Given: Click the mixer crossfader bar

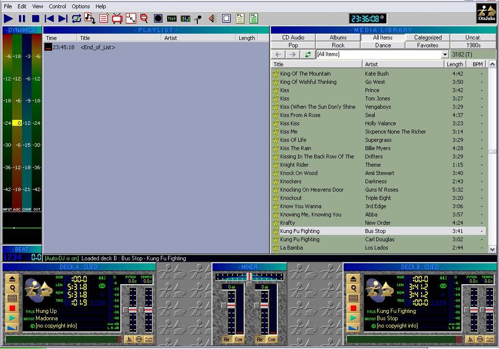Looking at the screenshot, I should click(x=249, y=277).
